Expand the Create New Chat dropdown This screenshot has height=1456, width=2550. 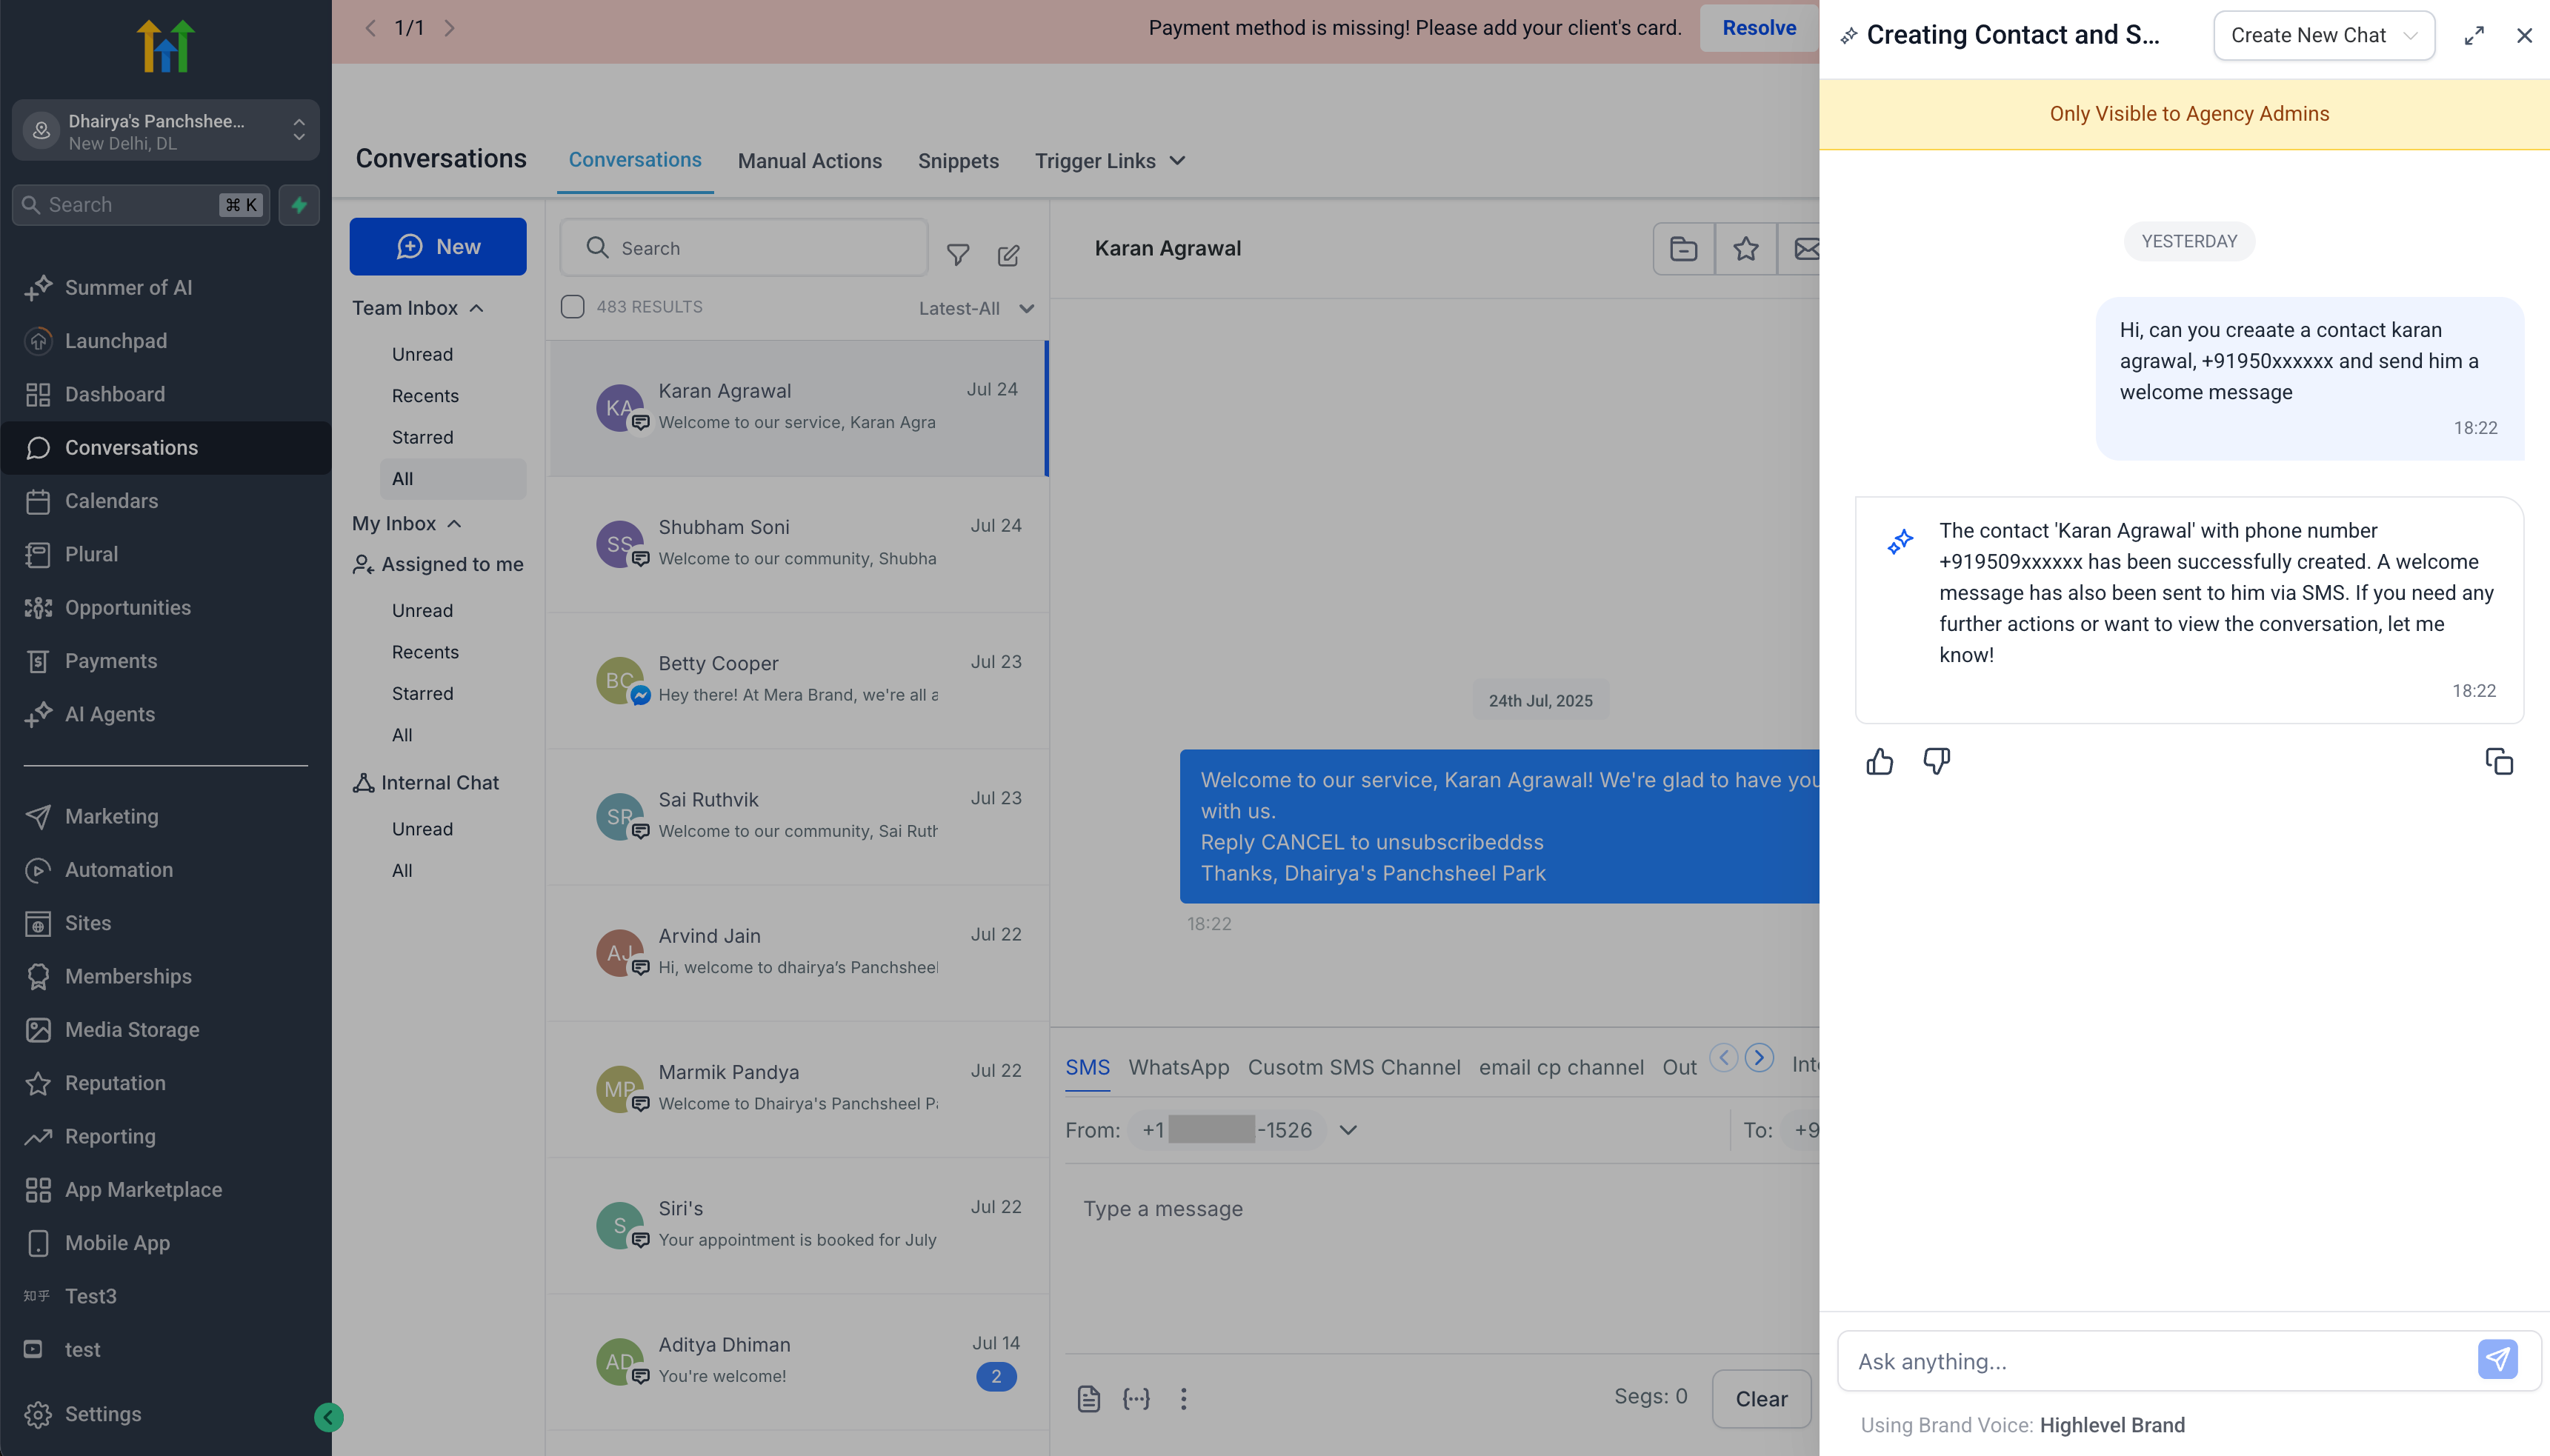pos(2322,35)
